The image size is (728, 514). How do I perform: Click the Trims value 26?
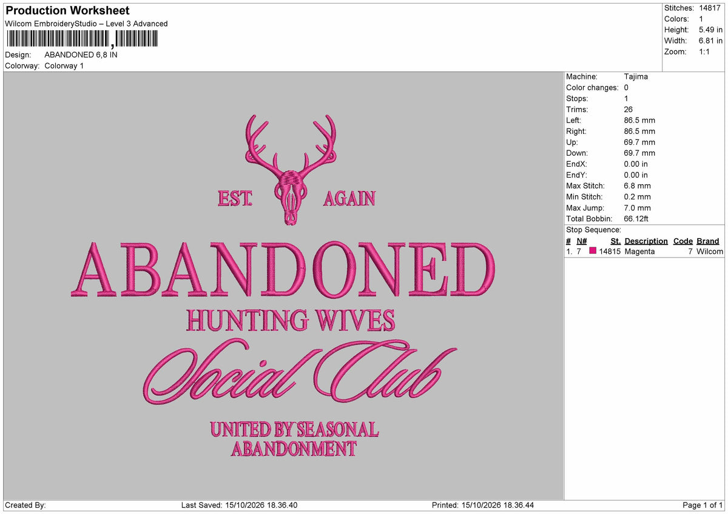(628, 109)
